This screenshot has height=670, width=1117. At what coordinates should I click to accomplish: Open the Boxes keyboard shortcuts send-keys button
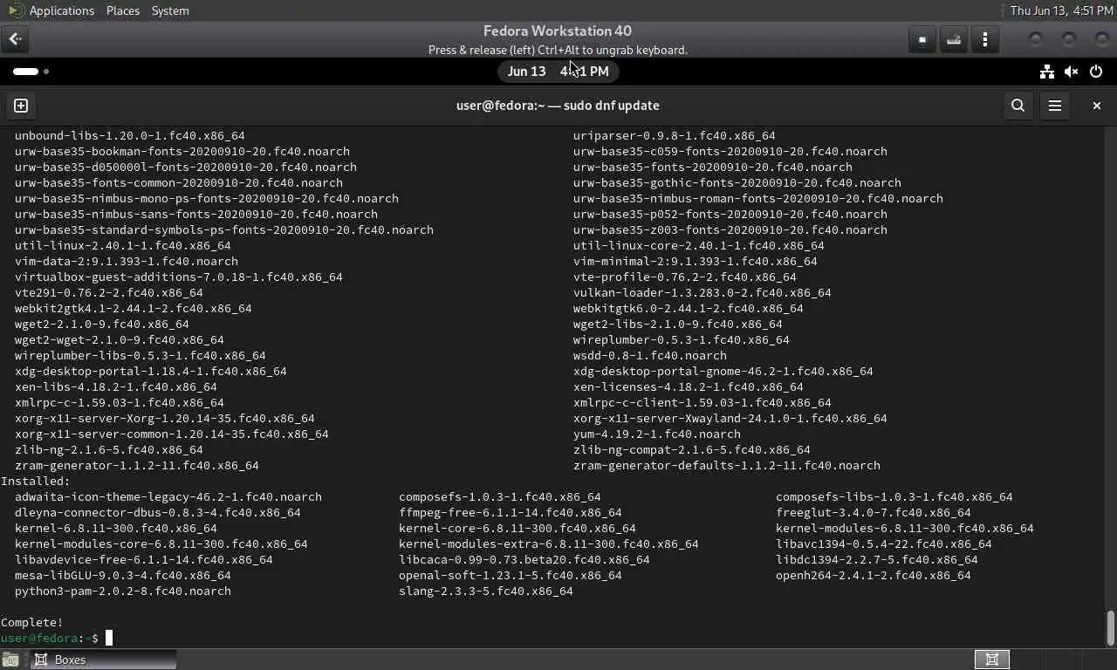(954, 39)
